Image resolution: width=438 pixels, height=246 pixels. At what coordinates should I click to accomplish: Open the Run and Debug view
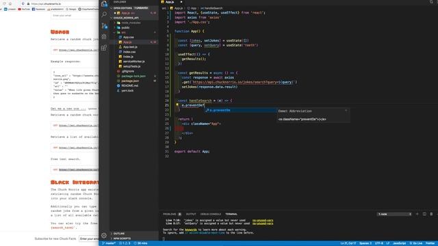pyautogui.click(x=104, y=36)
